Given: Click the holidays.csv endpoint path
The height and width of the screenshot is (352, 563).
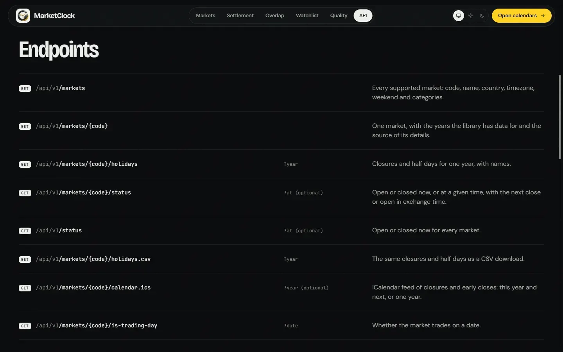Looking at the screenshot, I should [93, 259].
